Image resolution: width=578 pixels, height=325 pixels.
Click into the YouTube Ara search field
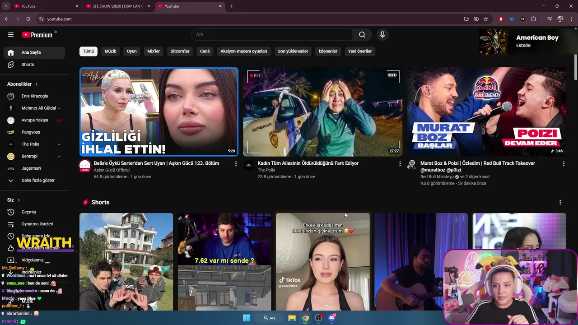pos(272,35)
